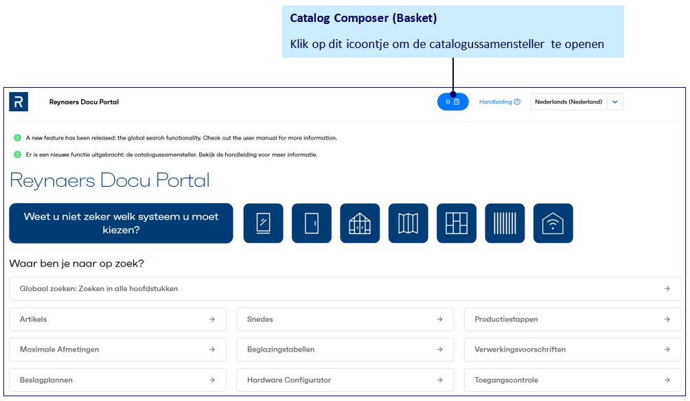The image size is (690, 401).
Task: Open the Handleiding manual link
Action: pos(499,102)
